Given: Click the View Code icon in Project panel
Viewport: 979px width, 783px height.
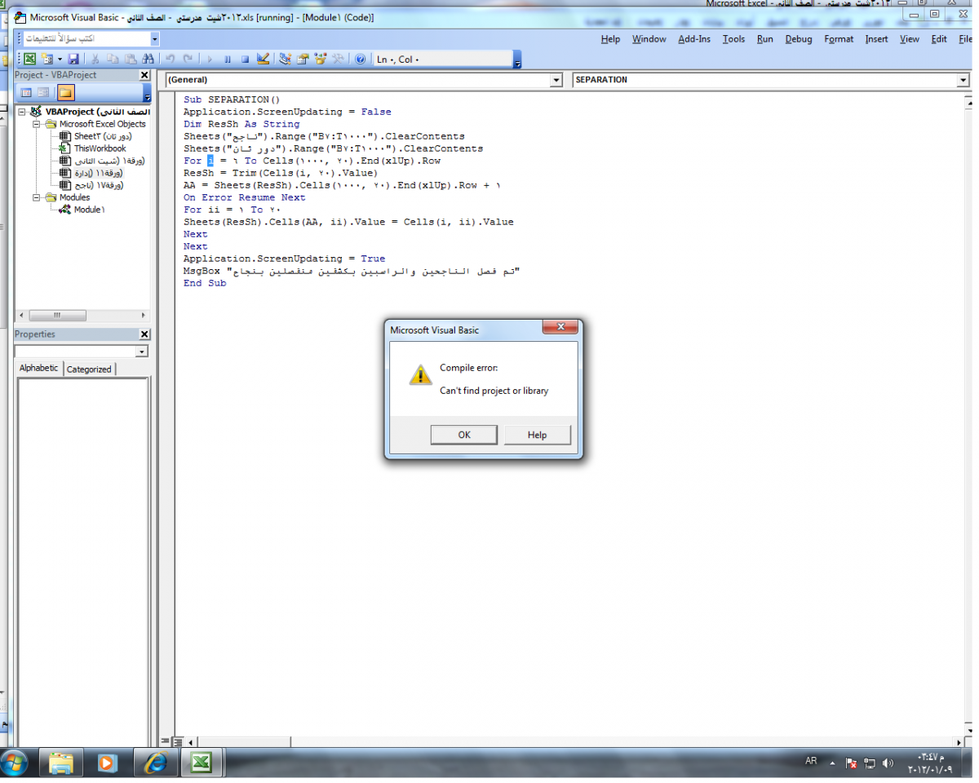Looking at the screenshot, I should (25, 92).
